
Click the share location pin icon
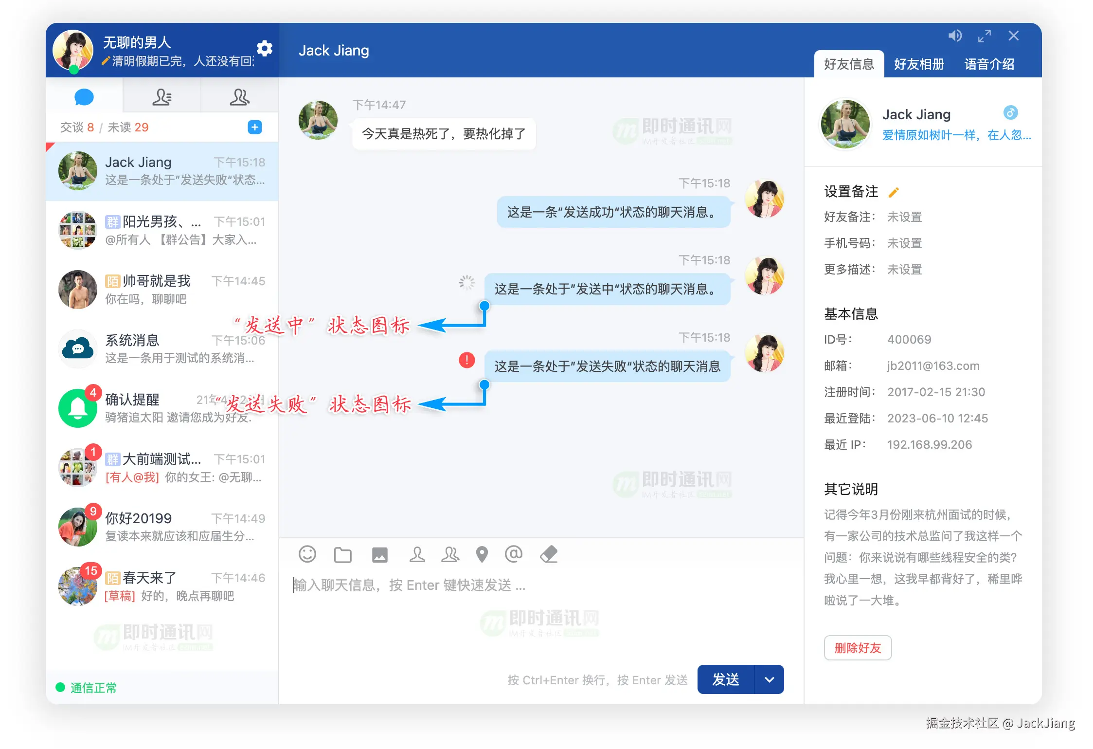pyautogui.click(x=482, y=554)
